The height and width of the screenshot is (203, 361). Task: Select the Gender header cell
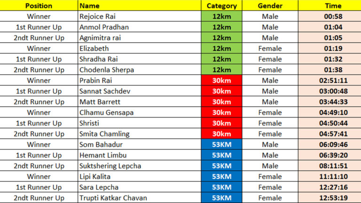270,6
